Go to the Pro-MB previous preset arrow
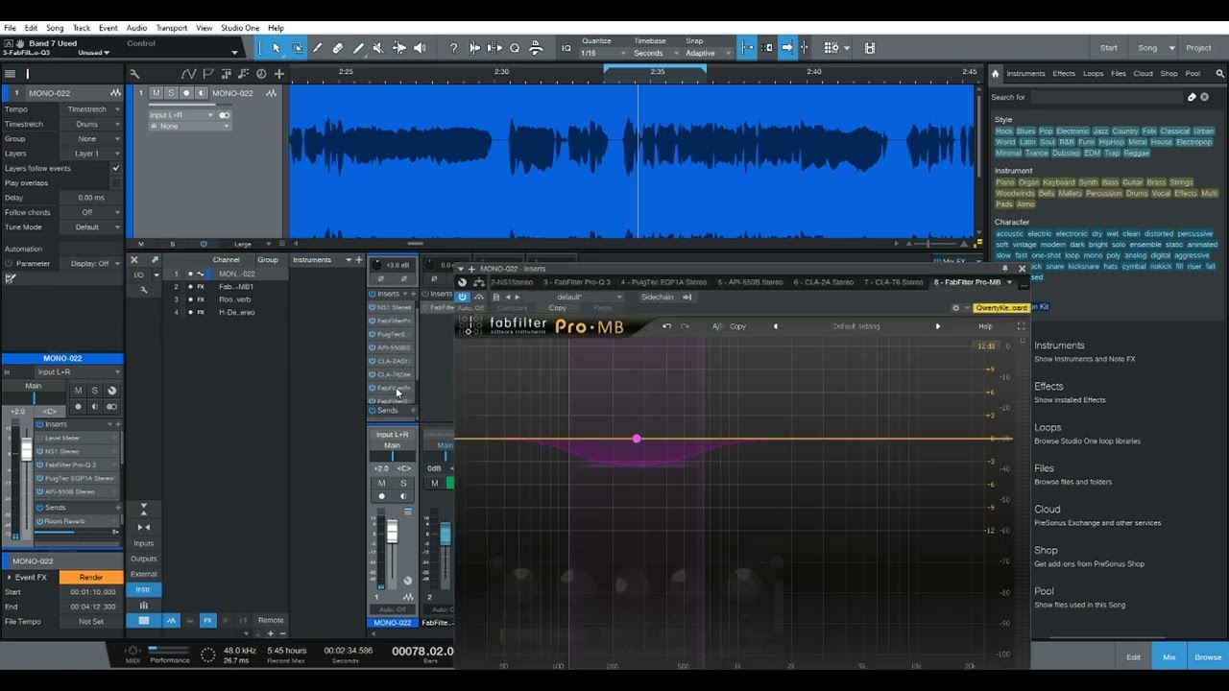Image resolution: width=1229 pixels, height=691 pixels. [x=776, y=326]
